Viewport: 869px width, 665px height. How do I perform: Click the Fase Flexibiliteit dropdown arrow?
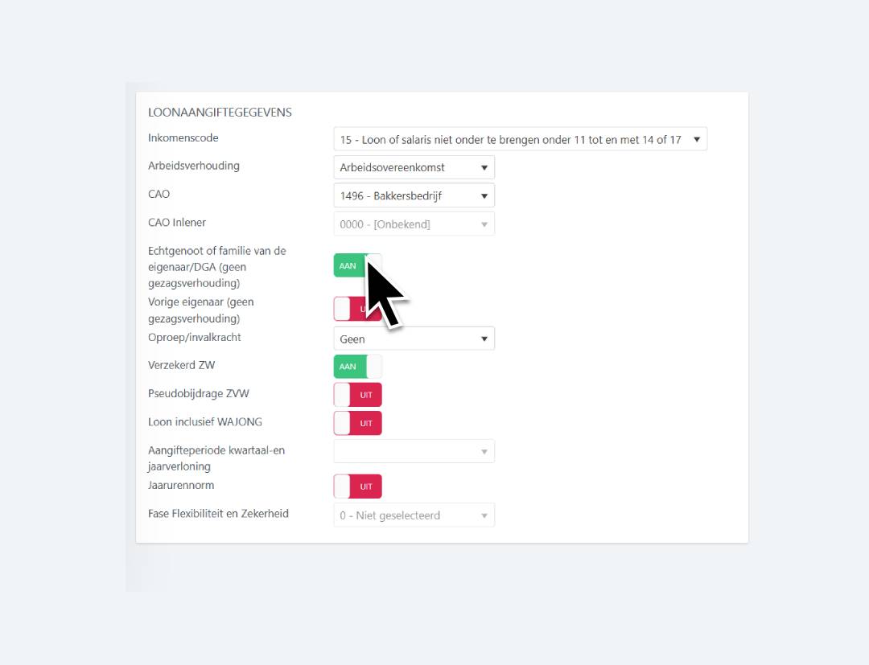484,515
